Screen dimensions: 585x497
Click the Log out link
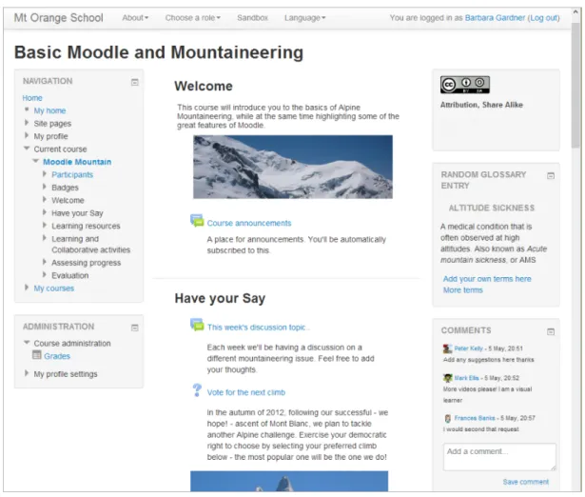[x=544, y=17]
